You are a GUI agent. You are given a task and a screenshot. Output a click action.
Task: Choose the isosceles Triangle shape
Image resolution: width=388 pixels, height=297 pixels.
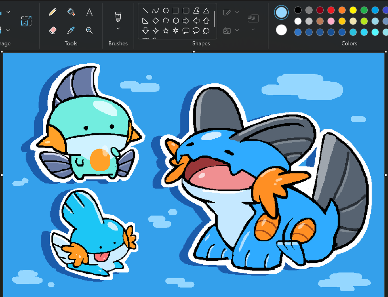[206, 11]
